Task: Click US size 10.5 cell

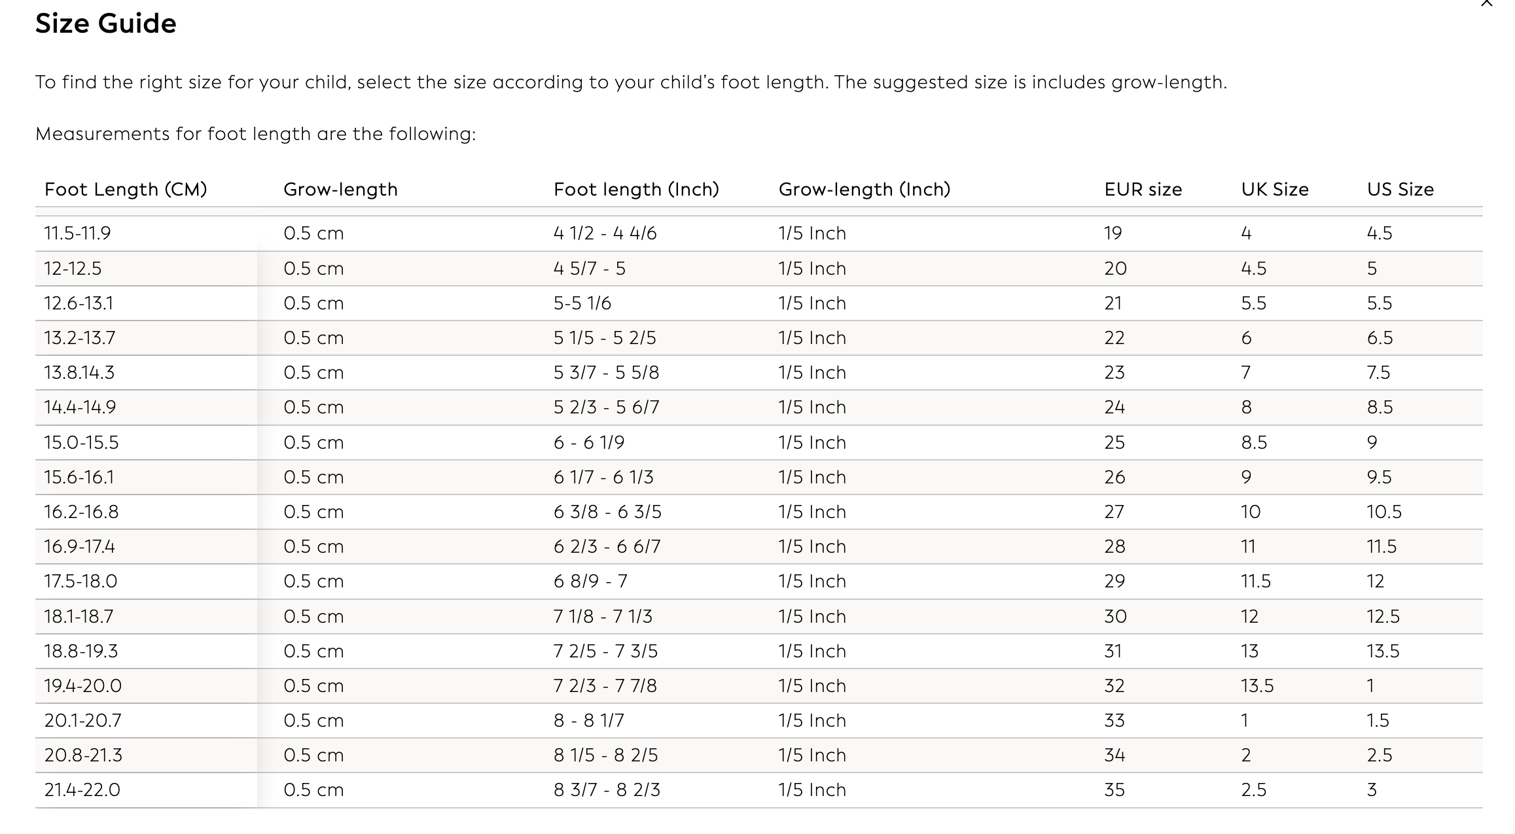Action: (x=1384, y=512)
